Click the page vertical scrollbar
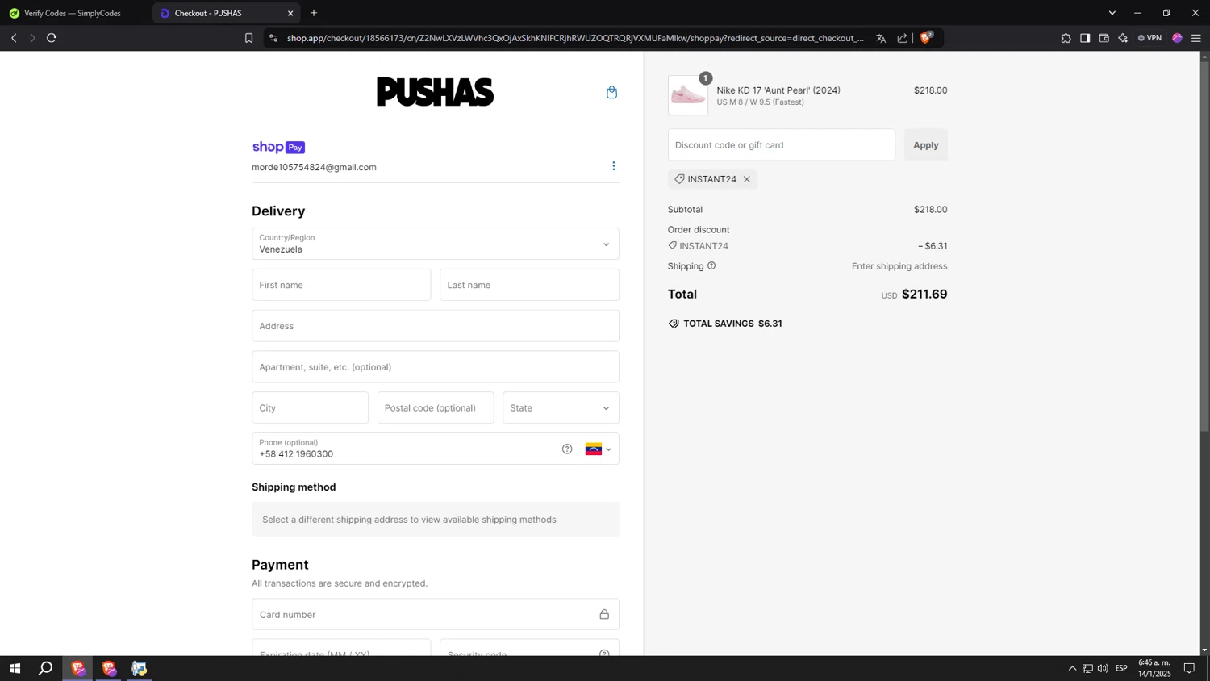1210x681 pixels. tap(1204, 247)
